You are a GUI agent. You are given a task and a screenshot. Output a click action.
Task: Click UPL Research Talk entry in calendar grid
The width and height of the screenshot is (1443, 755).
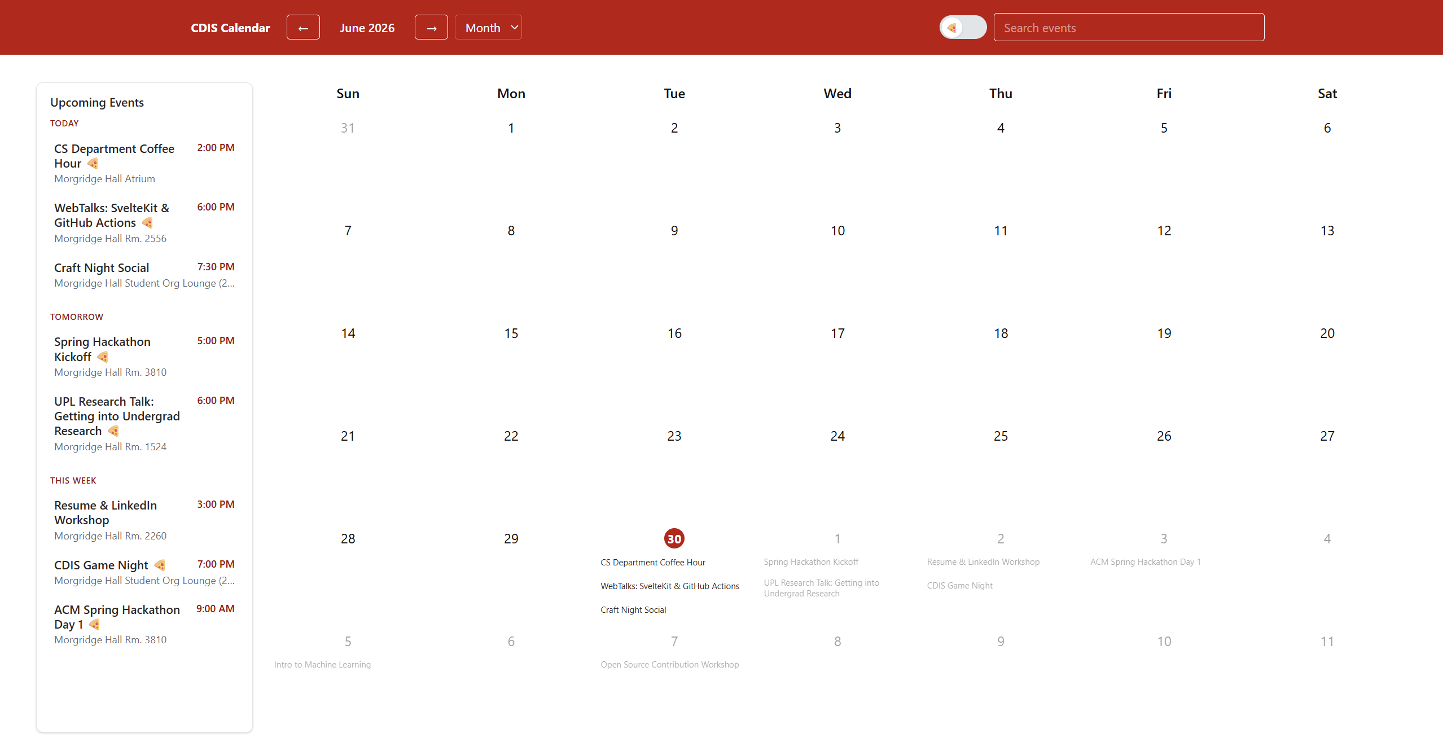821,588
